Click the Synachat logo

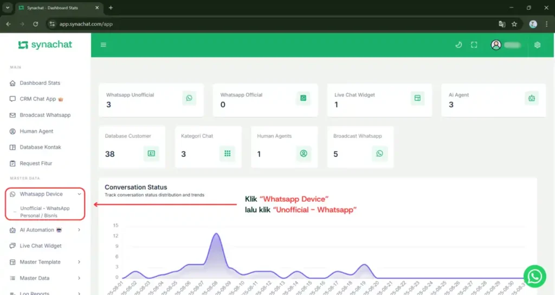pos(45,44)
